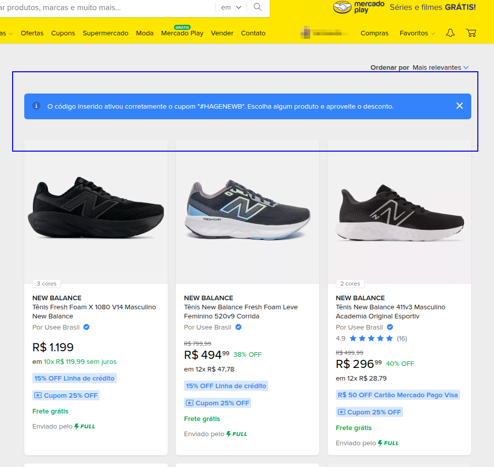
Task: Dismiss the coupon activated banner
Action: tap(460, 106)
